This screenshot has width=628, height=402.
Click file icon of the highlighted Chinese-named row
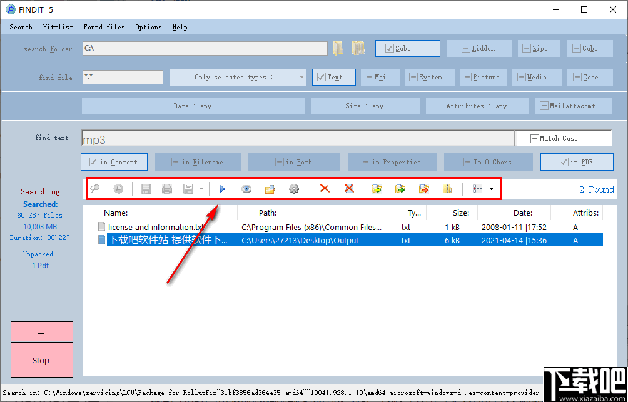point(102,240)
